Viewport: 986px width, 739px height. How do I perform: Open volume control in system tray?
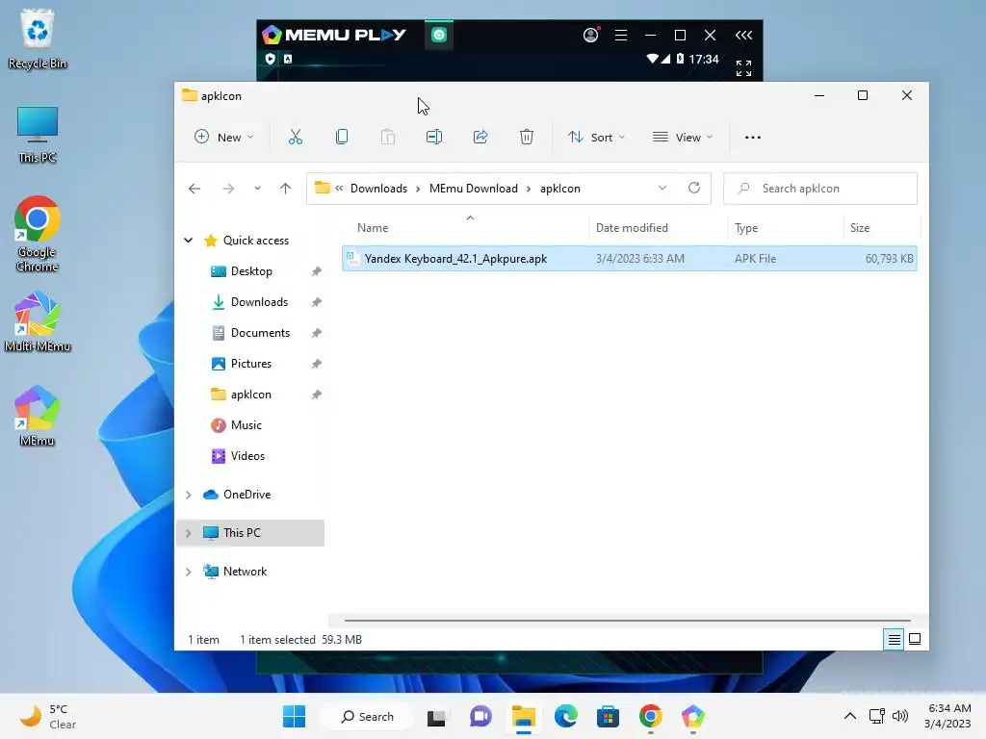pos(900,716)
